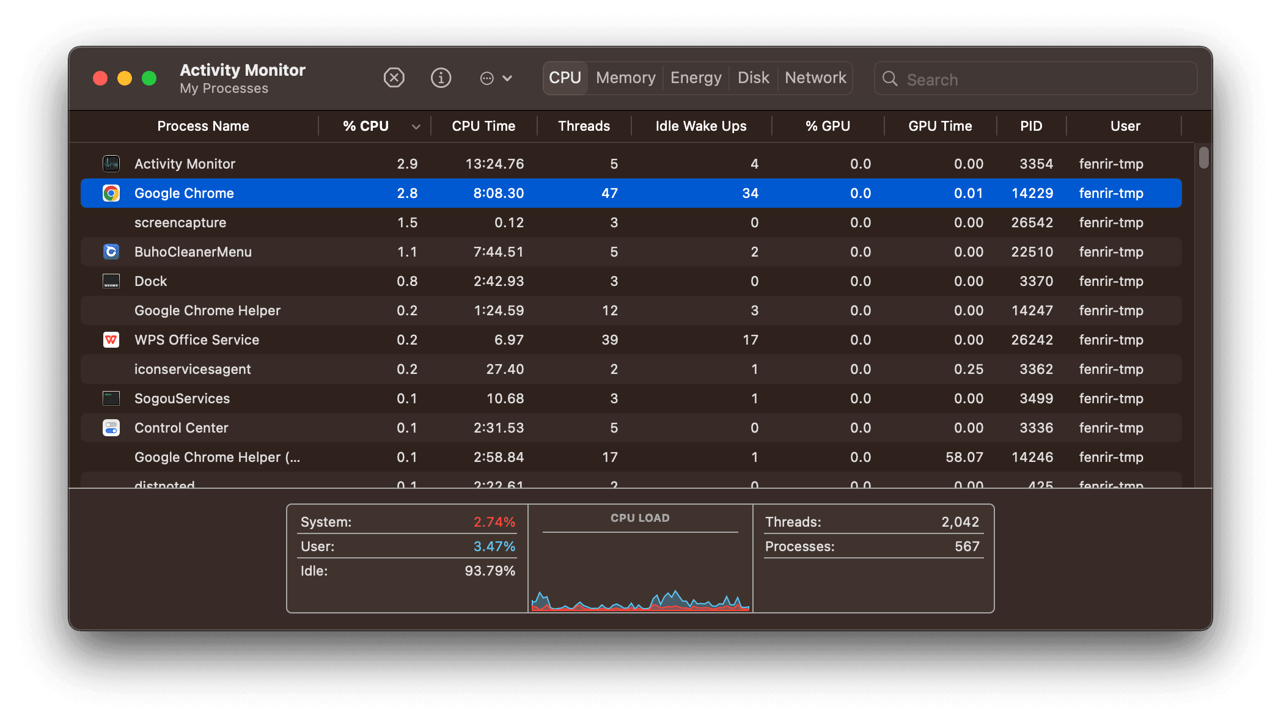Sort processes by the PID column
Viewport: 1281px width, 721px height.
click(1032, 126)
